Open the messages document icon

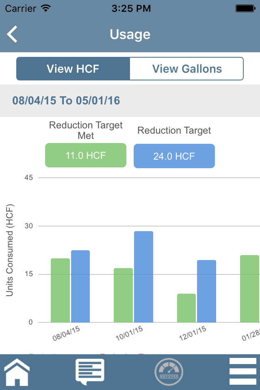[x=90, y=371]
